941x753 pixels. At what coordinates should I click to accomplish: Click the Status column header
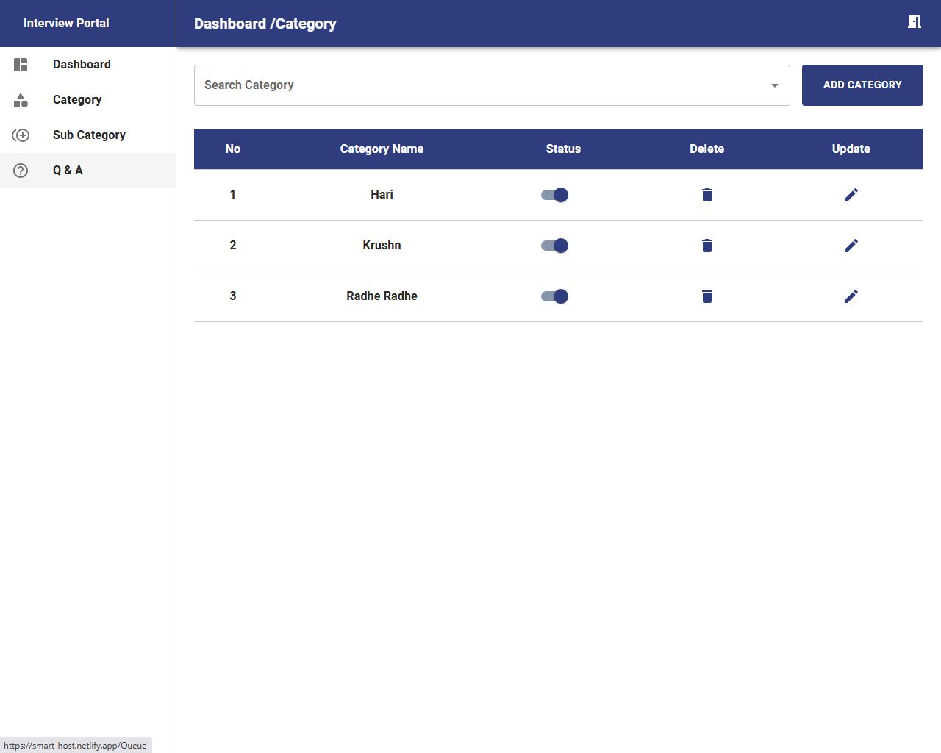pyautogui.click(x=563, y=149)
